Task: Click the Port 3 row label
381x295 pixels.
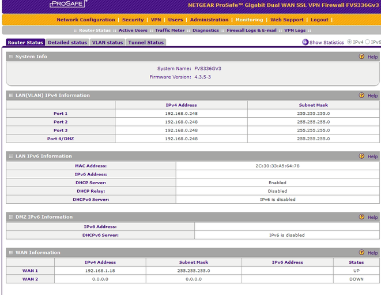Action: (61, 130)
